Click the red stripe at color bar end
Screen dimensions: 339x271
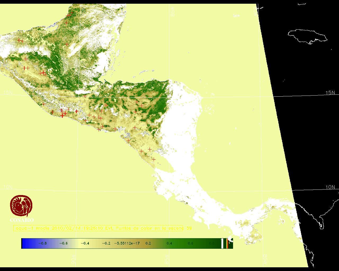227,243
